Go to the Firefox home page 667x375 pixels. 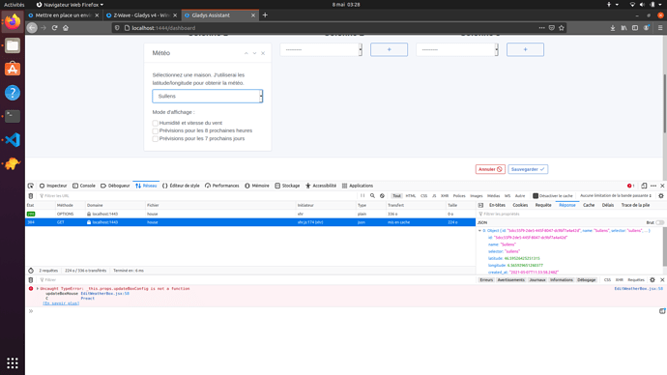tap(66, 28)
